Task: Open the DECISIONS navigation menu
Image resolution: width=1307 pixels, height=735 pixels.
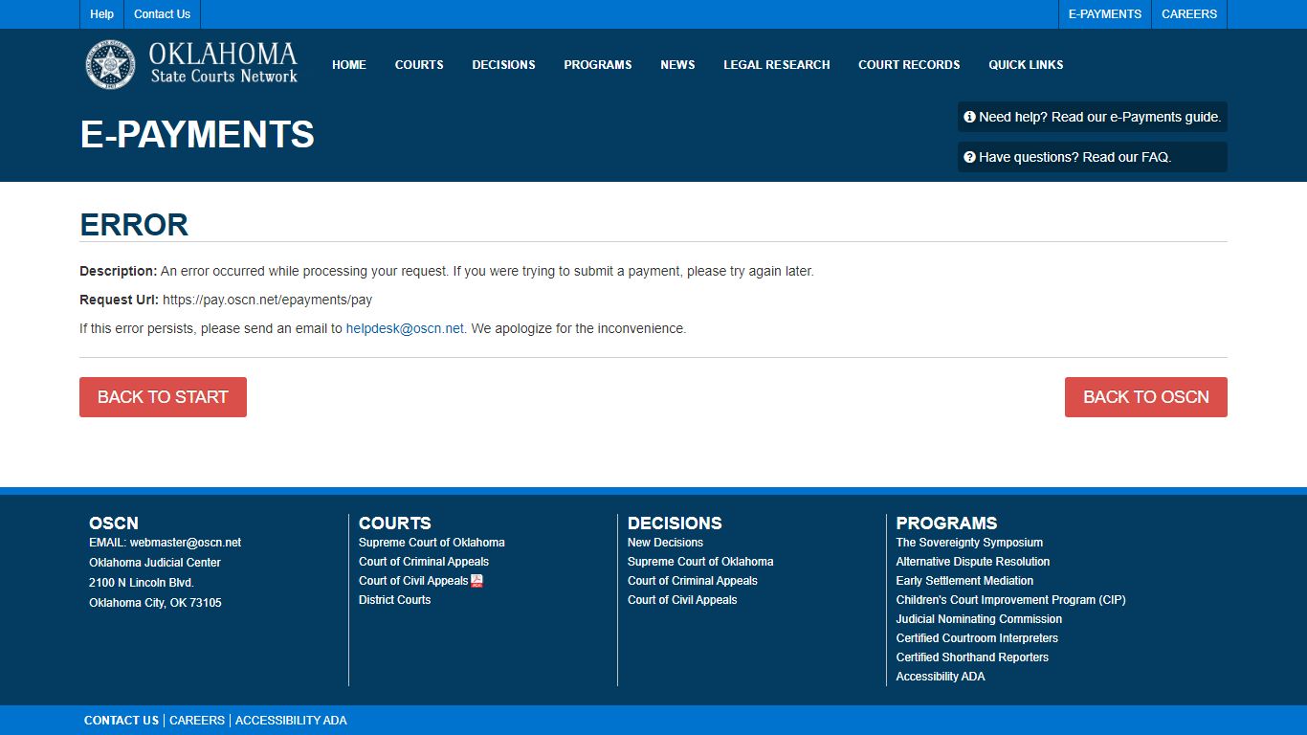Action: click(503, 65)
